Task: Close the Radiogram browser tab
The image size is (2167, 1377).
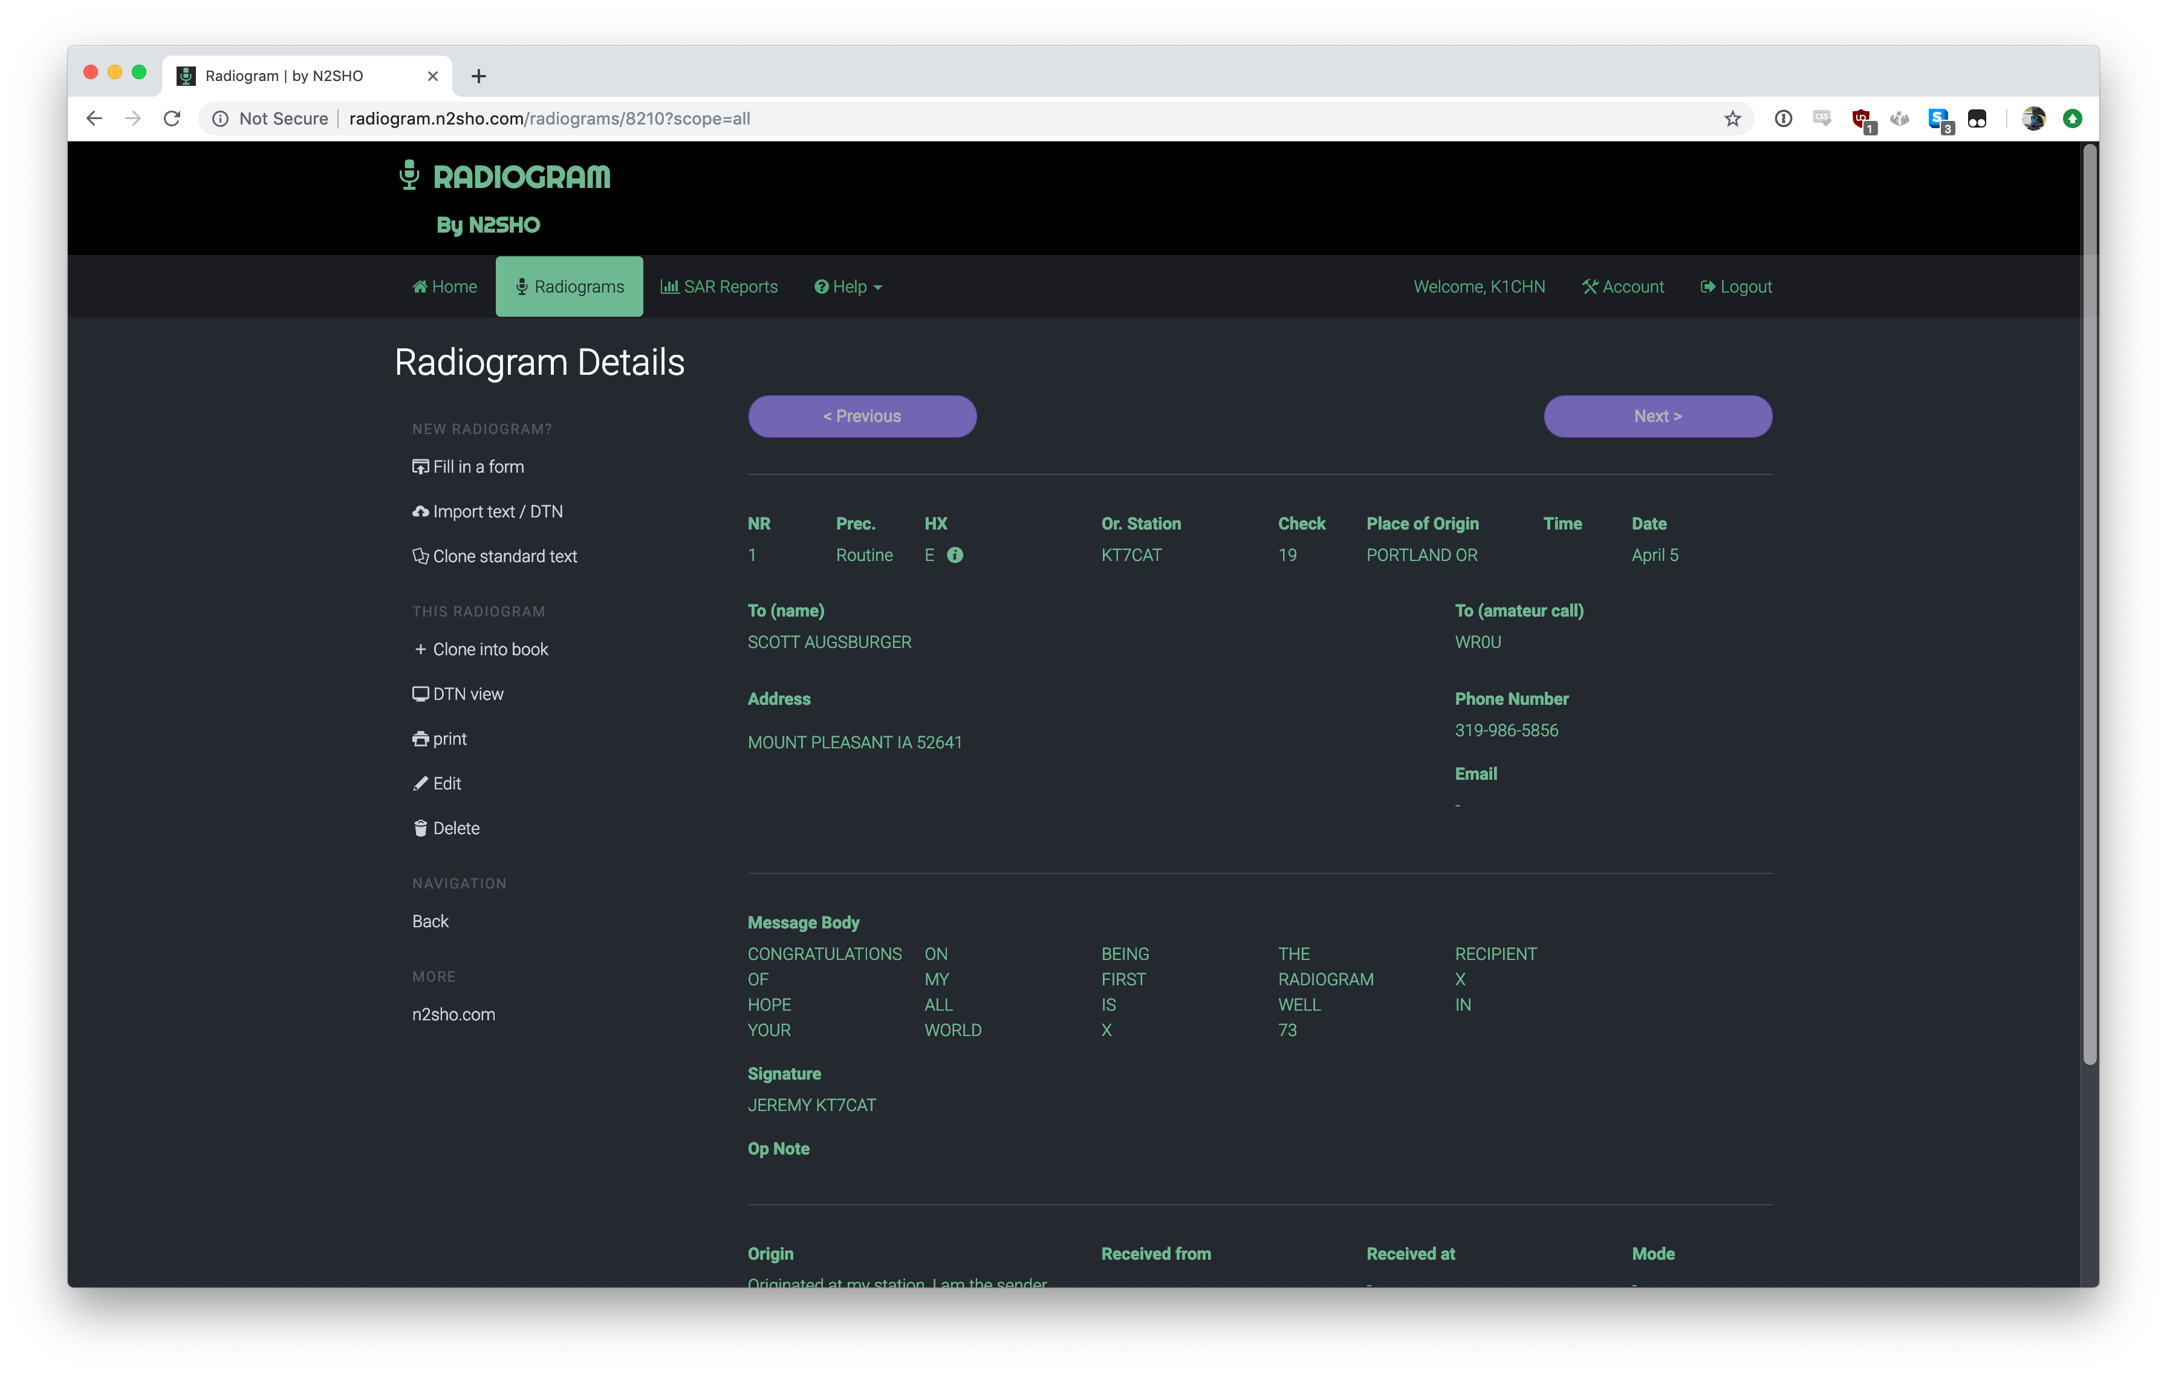Action: (433, 76)
